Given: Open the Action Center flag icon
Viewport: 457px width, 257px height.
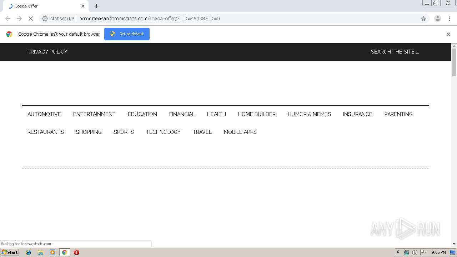Looking at the screenshot, I should [423, 252].
